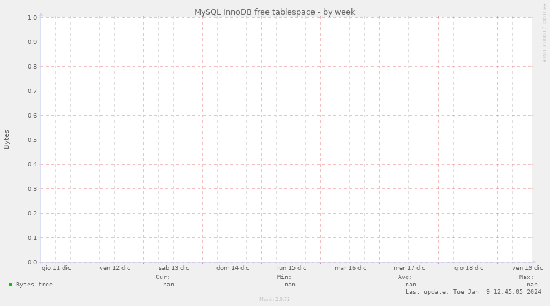Click the 0.2 y-axis value
The width and height of the screenshot is (550, 306).
(x=32, y=214)
